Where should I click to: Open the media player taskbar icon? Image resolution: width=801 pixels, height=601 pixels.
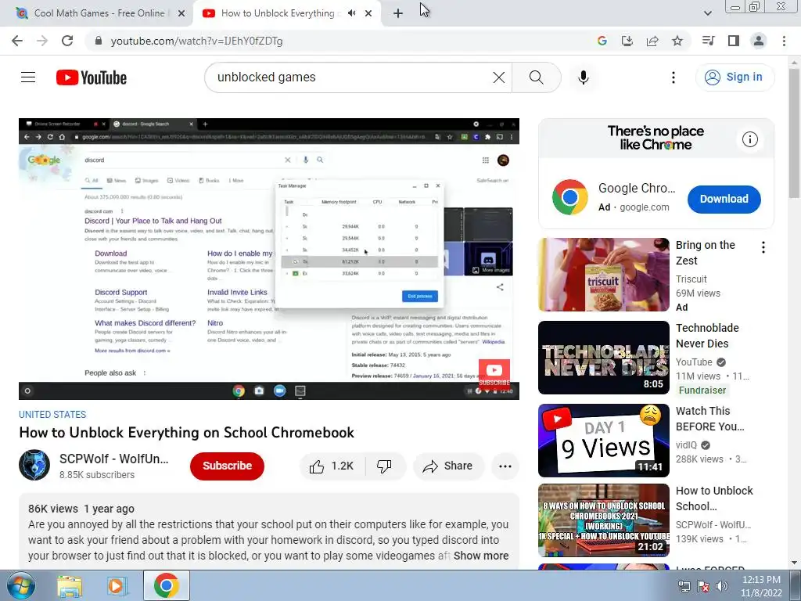point(117,585)
